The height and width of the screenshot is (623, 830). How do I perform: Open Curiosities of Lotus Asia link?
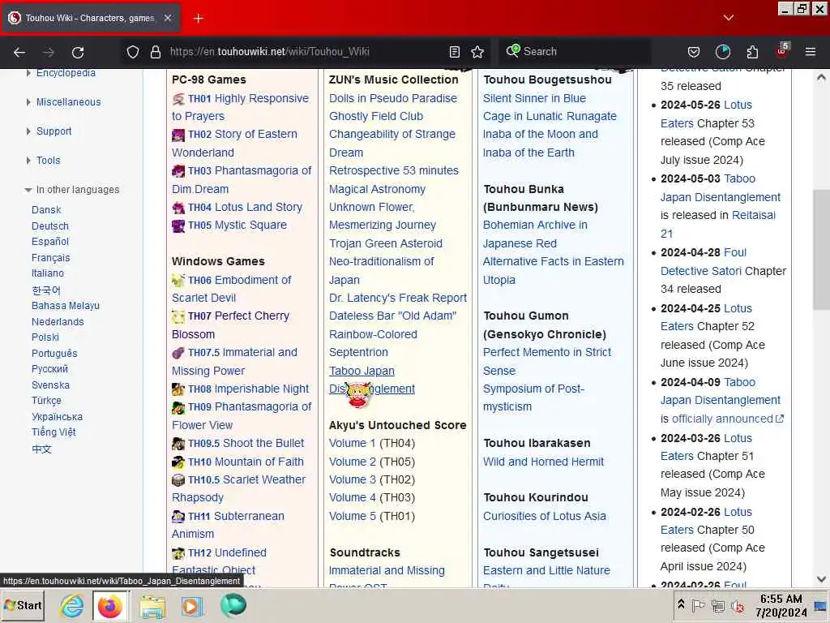(x=545, y=517)
